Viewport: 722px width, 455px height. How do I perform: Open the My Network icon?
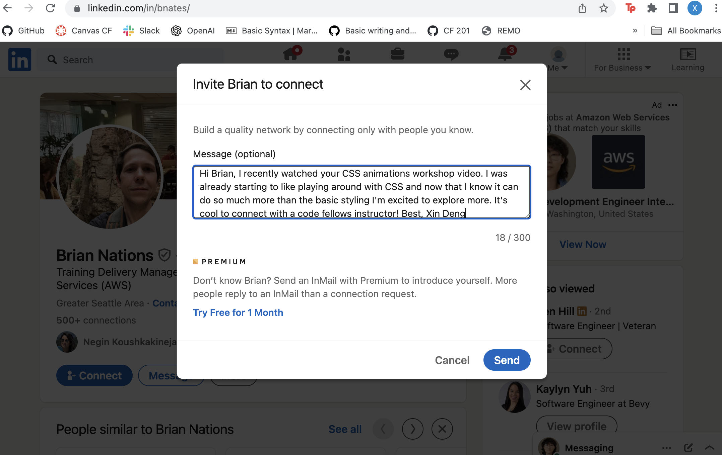coord(344,54)
